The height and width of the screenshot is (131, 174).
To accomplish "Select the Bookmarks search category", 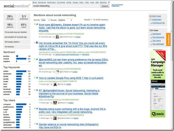I will pos(51,2).
